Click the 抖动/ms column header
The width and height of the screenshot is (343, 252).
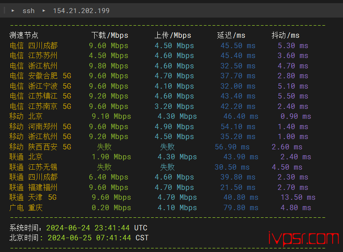(285, 35)
